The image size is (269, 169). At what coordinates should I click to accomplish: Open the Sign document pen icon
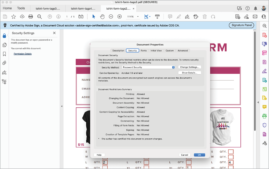tap(187, 17)
